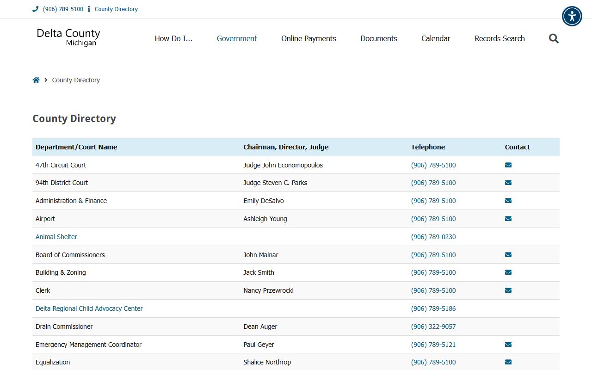Image resolution: width=592 pixels, height=370 pixels.
Task: Click 47th Circuit Court phone number
Action: pyautogui.click(x=433, y=165)
